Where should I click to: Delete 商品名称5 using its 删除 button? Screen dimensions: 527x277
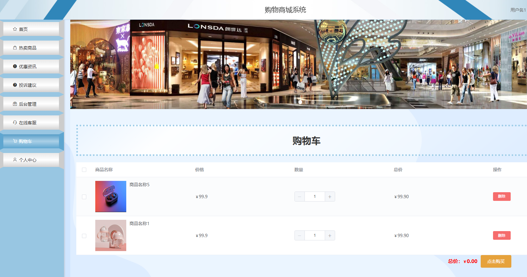(x=502, y=197)
